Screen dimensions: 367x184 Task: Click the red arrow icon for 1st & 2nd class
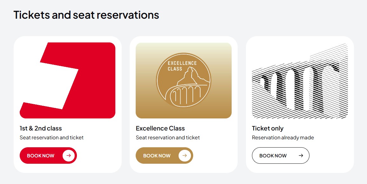pos(69,155)
